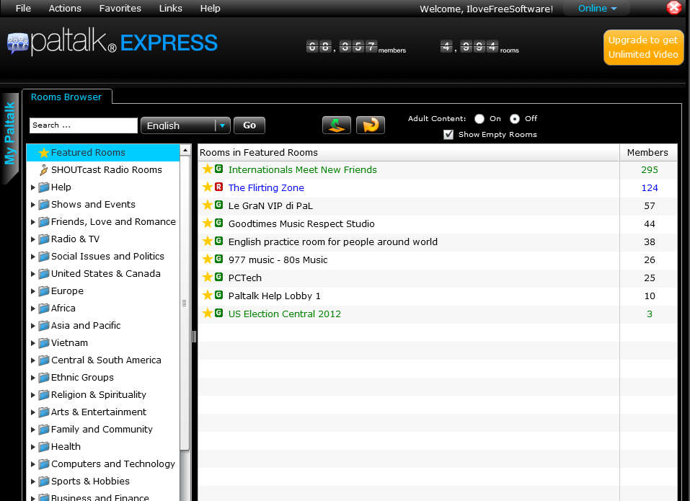Select Business and Finance in the category tree
Image resolution: width=690 pixels, height=501 pixels.
(100, 497)
